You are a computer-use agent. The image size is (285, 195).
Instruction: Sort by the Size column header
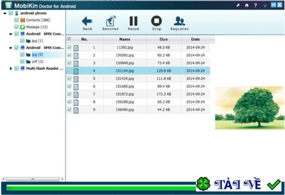click(164, 39)
